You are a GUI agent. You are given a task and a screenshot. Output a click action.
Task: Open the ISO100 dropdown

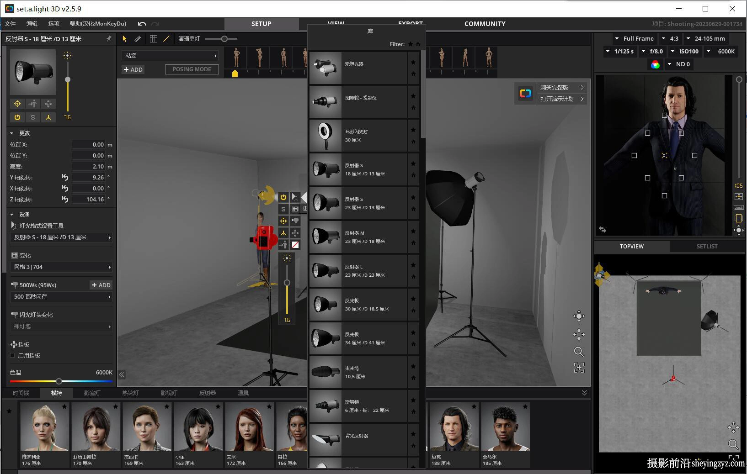pyautogui.click(x=684, y=51)
